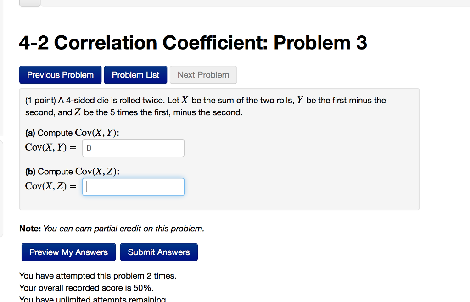This screenshot has width=470, height=302.
Task: Click the 'attempted this problem 2 times' message
Action: coord(98,275)
